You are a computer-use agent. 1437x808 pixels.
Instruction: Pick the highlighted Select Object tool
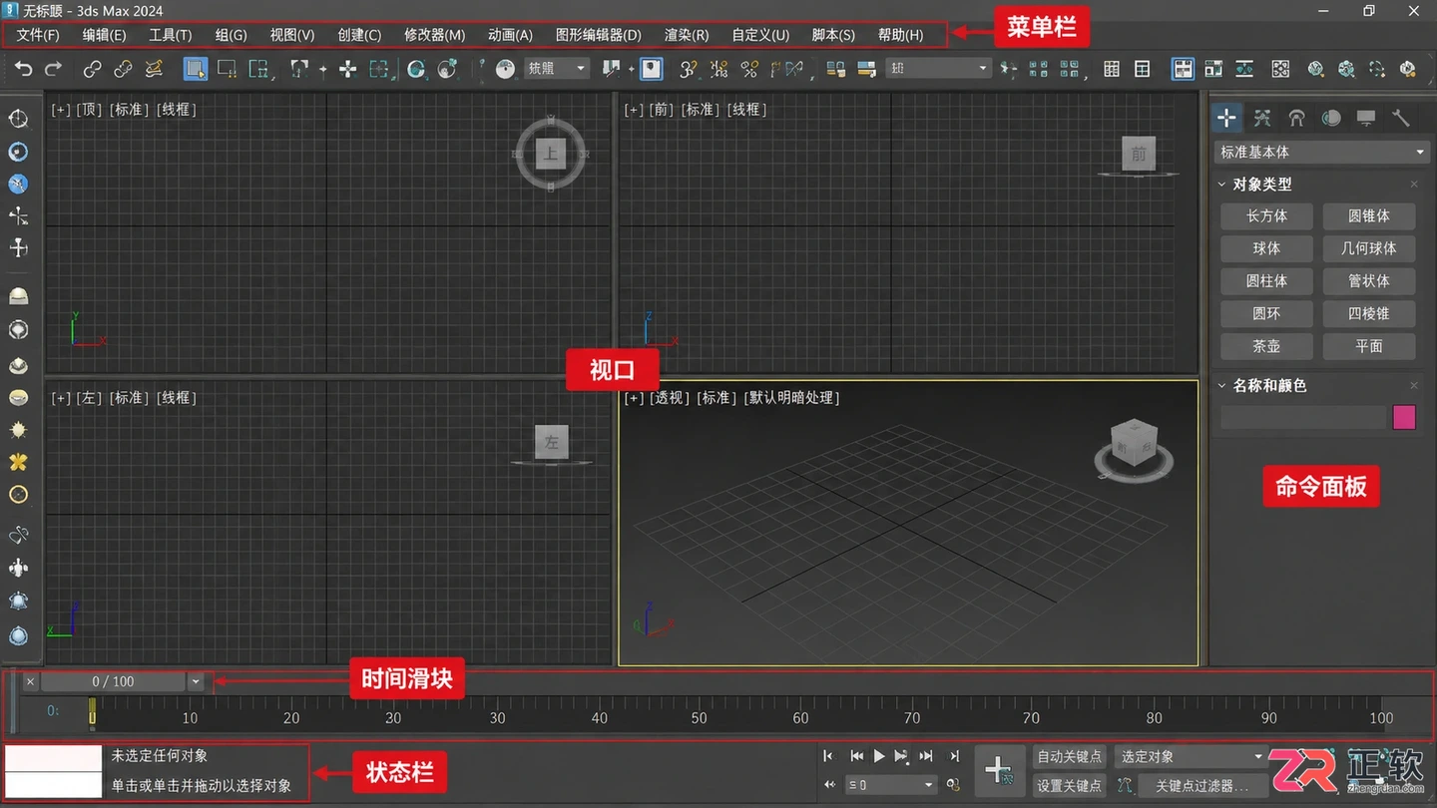tap(196, 69)
